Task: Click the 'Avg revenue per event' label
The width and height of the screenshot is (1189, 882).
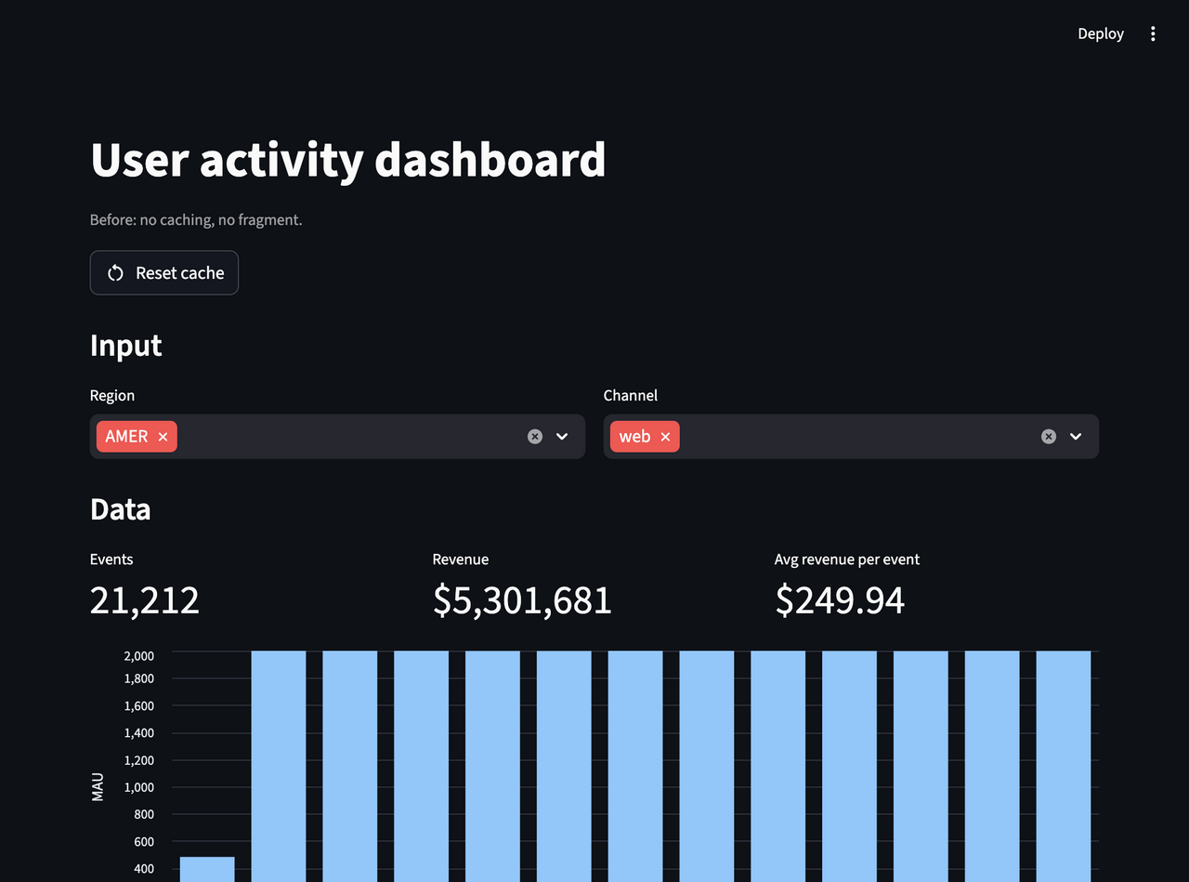Action: 847,559
